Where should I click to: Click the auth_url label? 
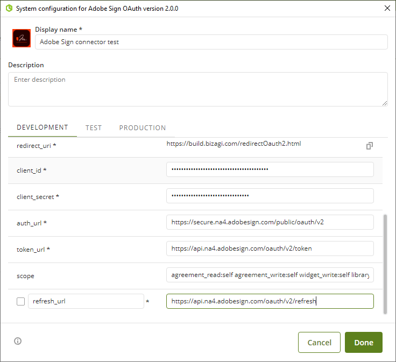[x=32, y=223]
